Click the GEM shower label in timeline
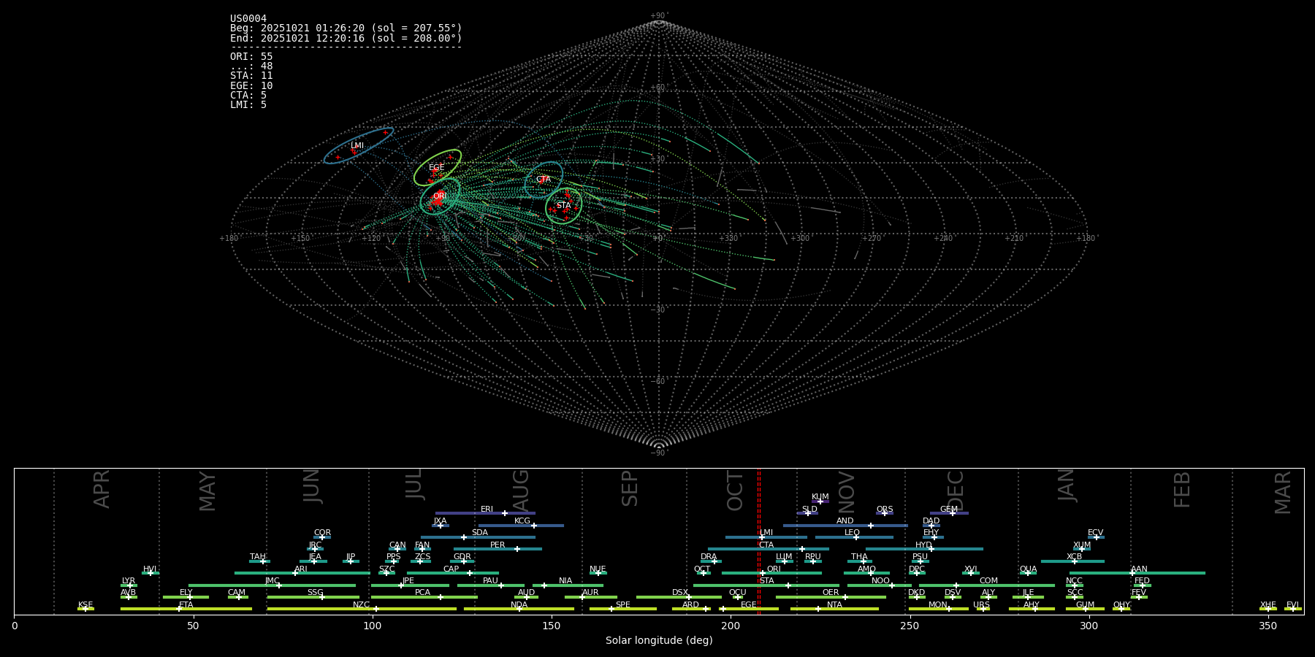The height and width of the screenshot is (657, 1315). [x=949, y=510]
